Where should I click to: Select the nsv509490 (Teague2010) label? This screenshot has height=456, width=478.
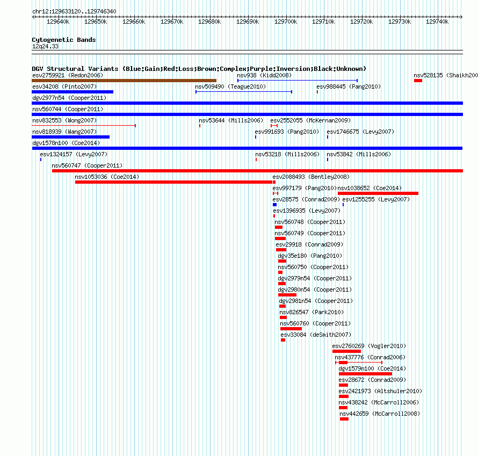[x=230, y=86]
